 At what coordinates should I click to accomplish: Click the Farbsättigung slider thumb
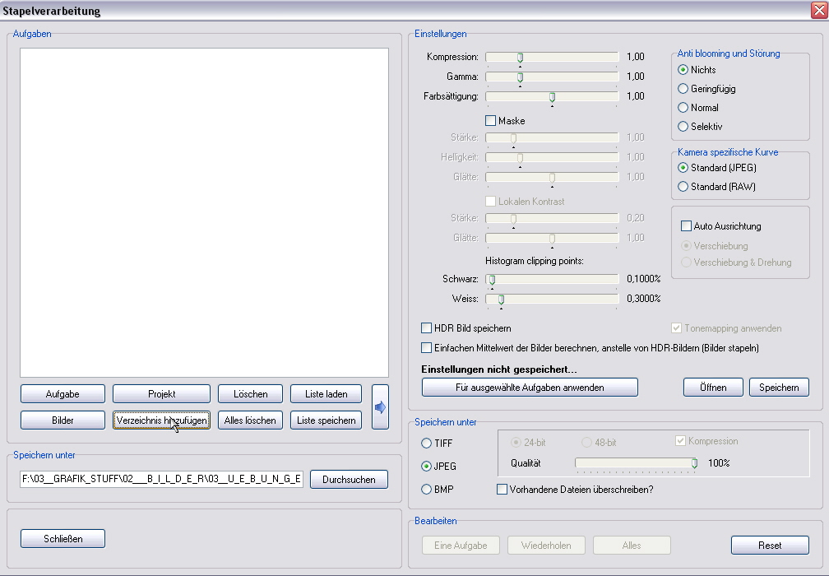pyautogui.click(x=552, y=96)
